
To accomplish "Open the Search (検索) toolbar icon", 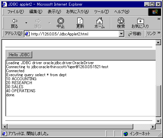I will (x=121, y=21).
